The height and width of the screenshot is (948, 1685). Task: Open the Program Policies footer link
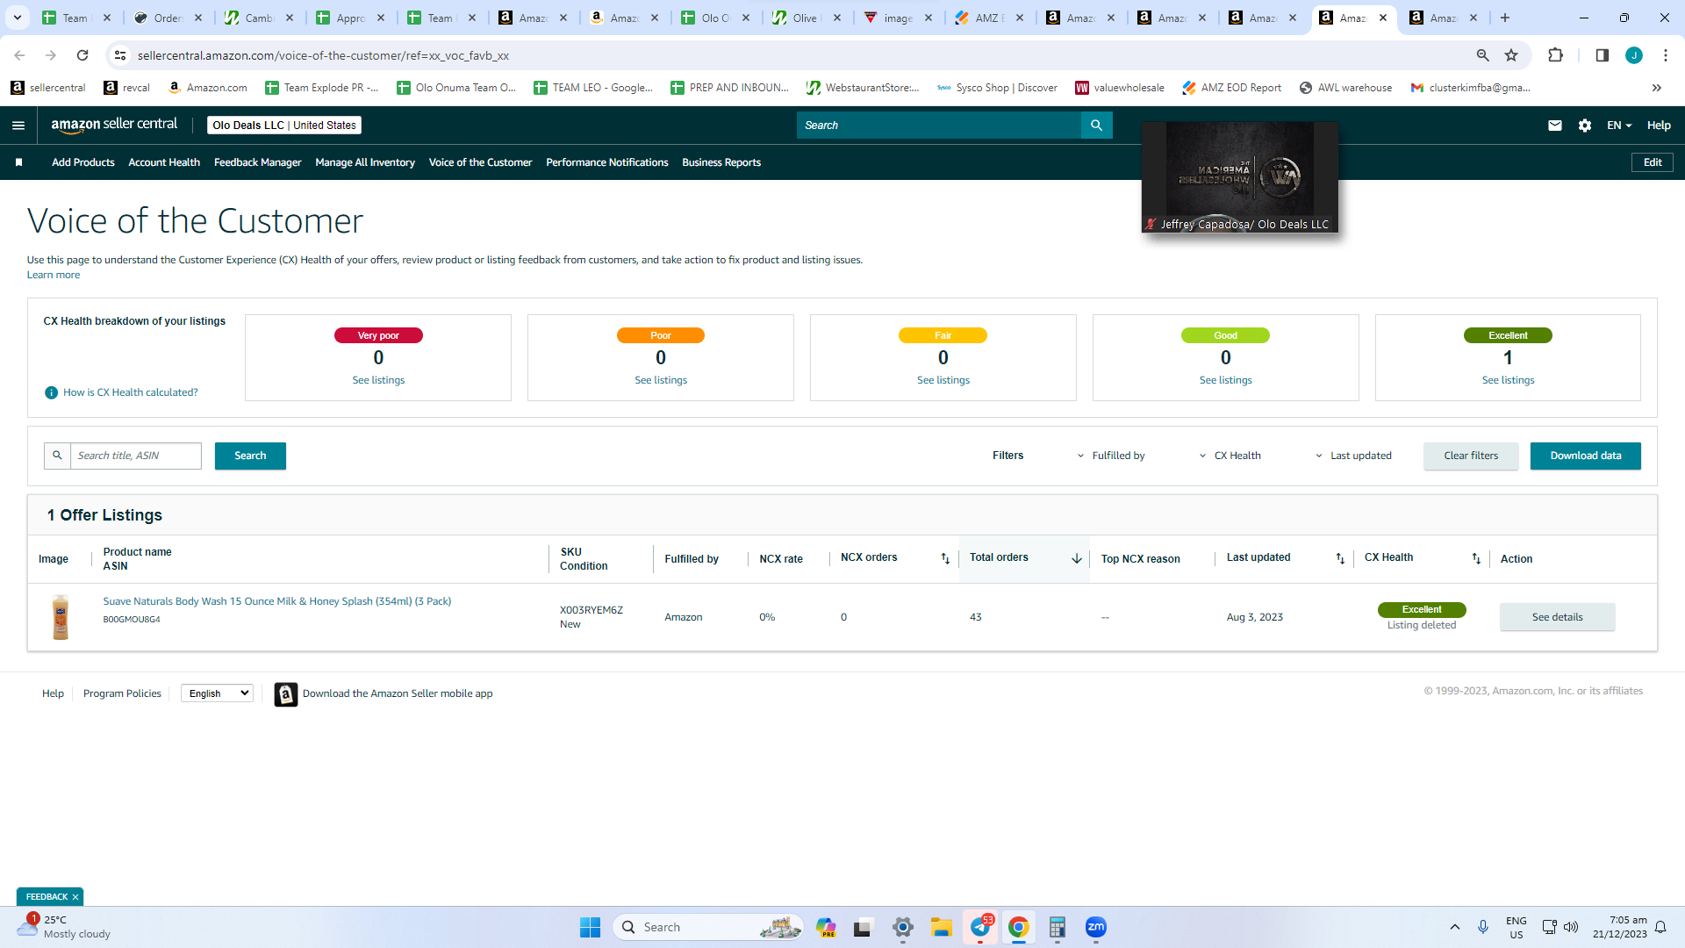point(122,693)
